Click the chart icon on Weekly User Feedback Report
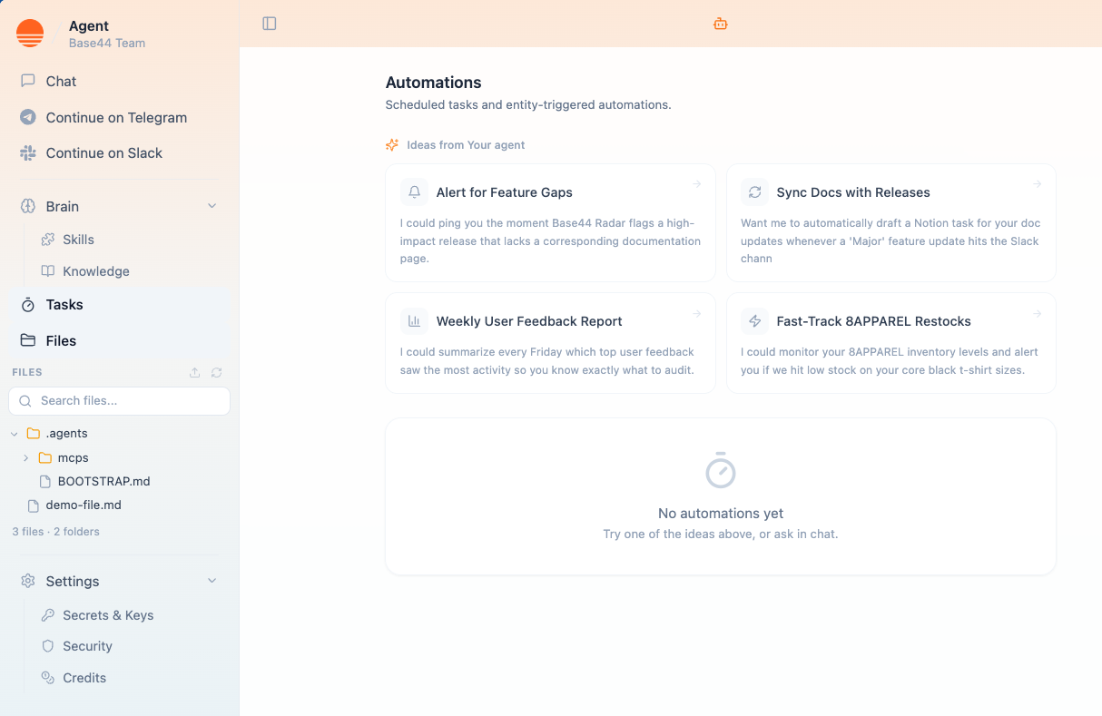Image resolution: width=1102 pixels, height=716 pixels. (414, 320)
